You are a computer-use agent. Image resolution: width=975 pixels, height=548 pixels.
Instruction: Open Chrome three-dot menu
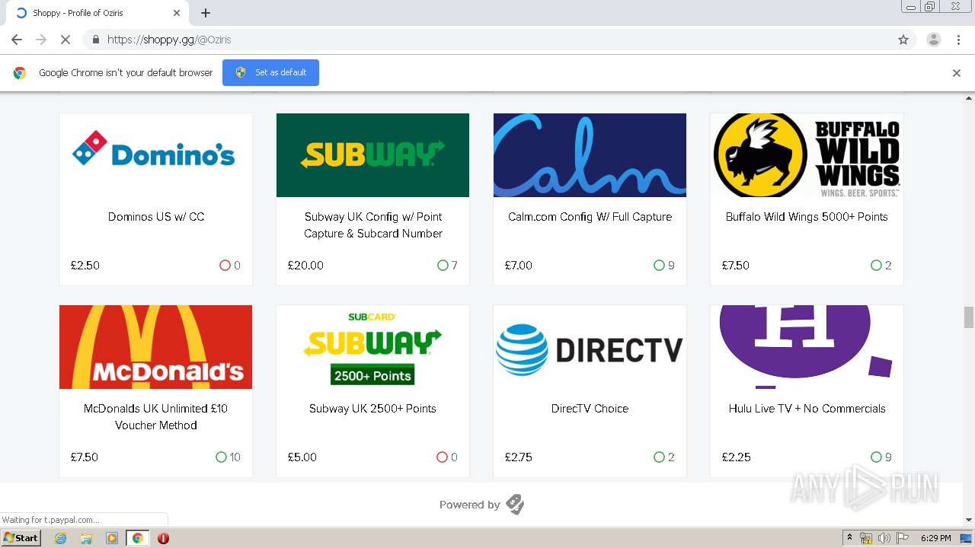958,40
